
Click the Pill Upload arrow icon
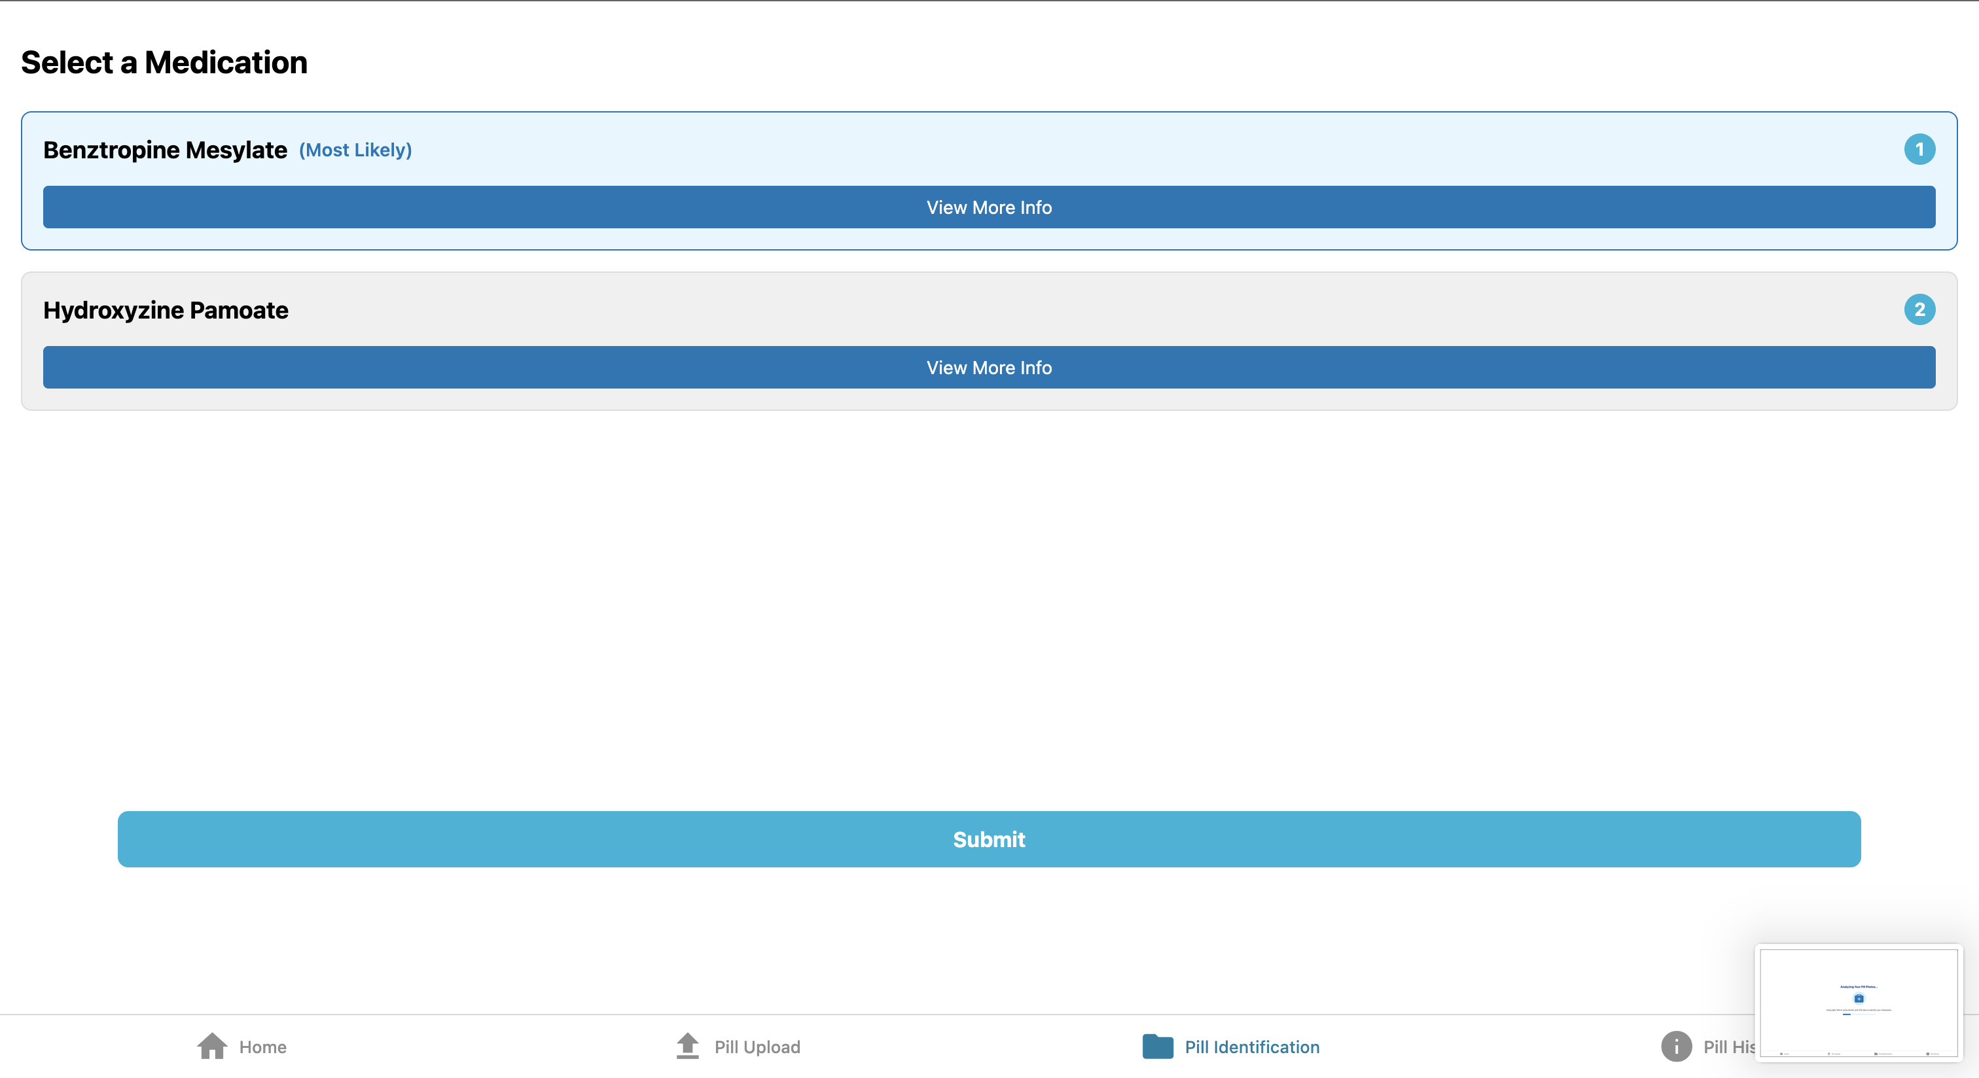688,1046
